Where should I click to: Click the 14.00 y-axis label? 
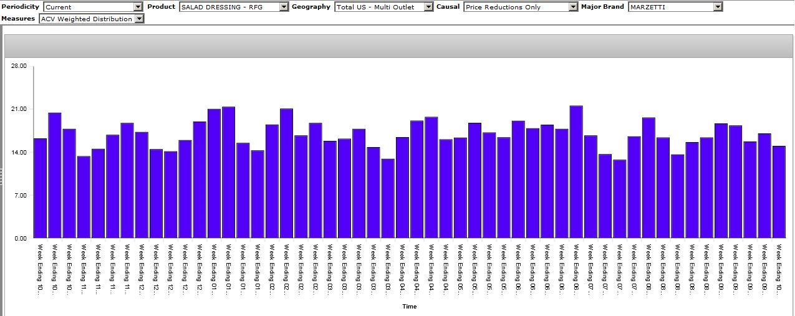[x=19, y=152]
